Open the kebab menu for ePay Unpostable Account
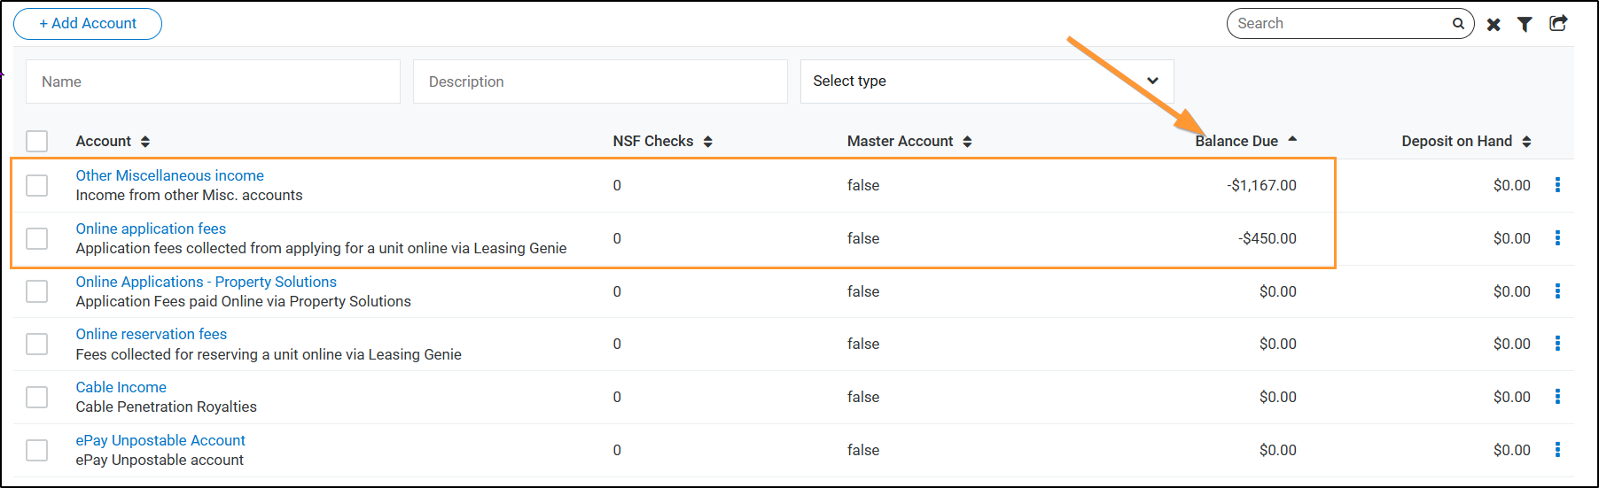 tap(1557, 450)
